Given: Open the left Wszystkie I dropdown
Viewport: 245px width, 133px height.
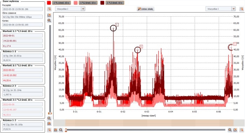Looking at the screenshot, I should (x=70, y=9).
